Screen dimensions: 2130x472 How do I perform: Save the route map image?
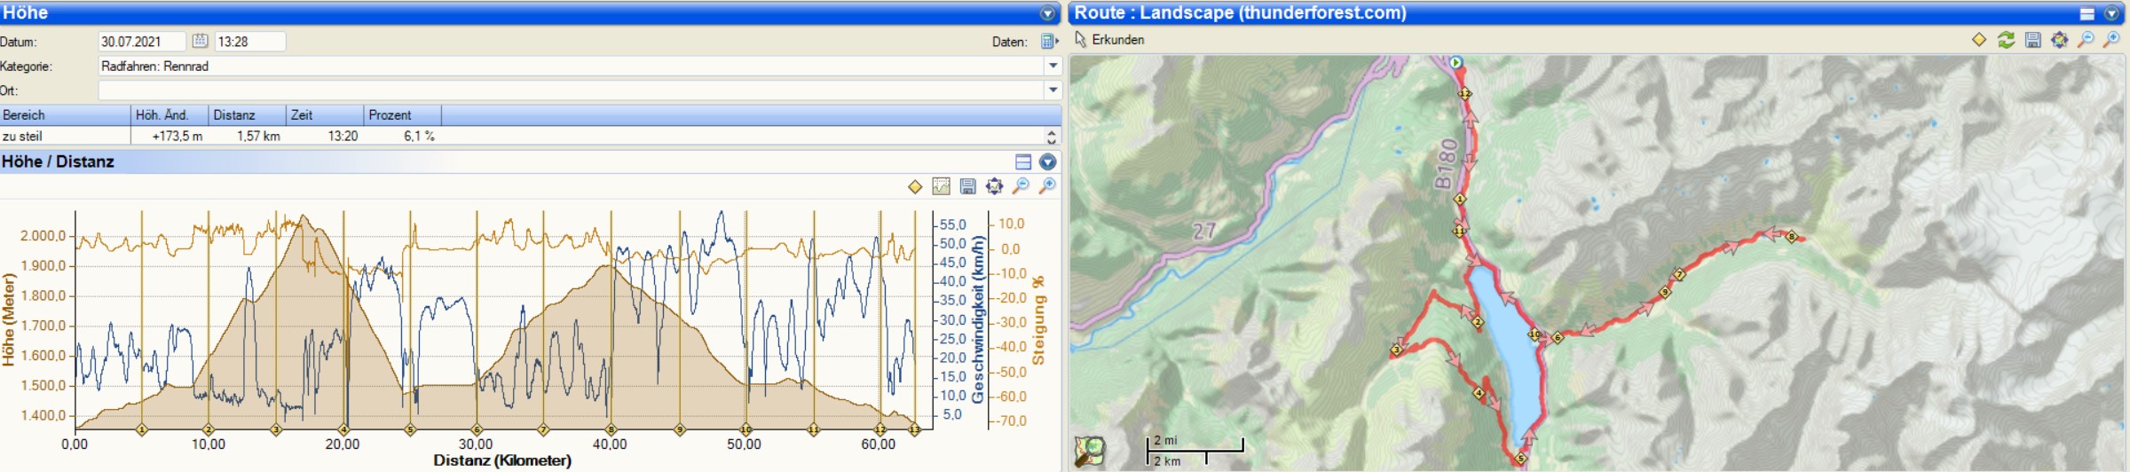click(x=2032, y=40)
